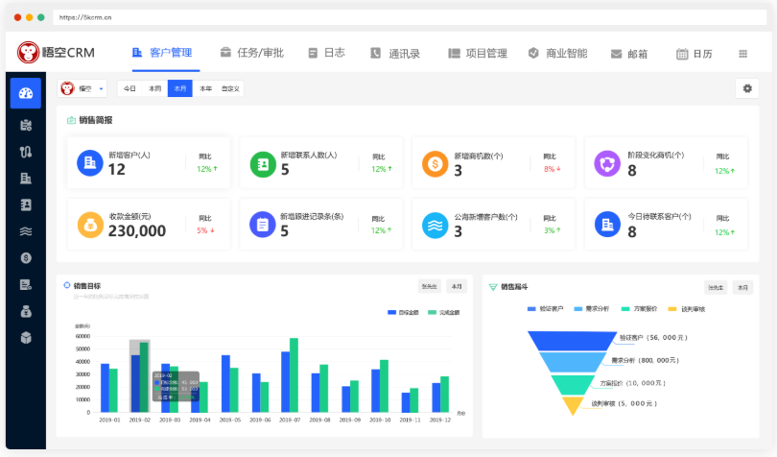Click the 2019-07 green bar in chart
The height and width of the screenshot is (457, 777).
coord(294,375)
